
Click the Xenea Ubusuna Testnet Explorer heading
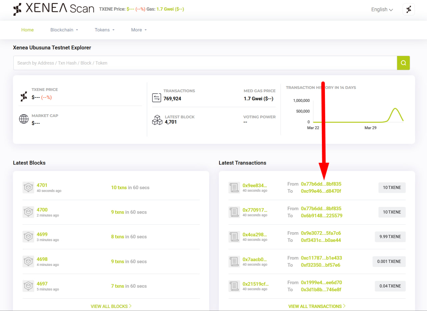pyautogui.click(x=52, y=48)
